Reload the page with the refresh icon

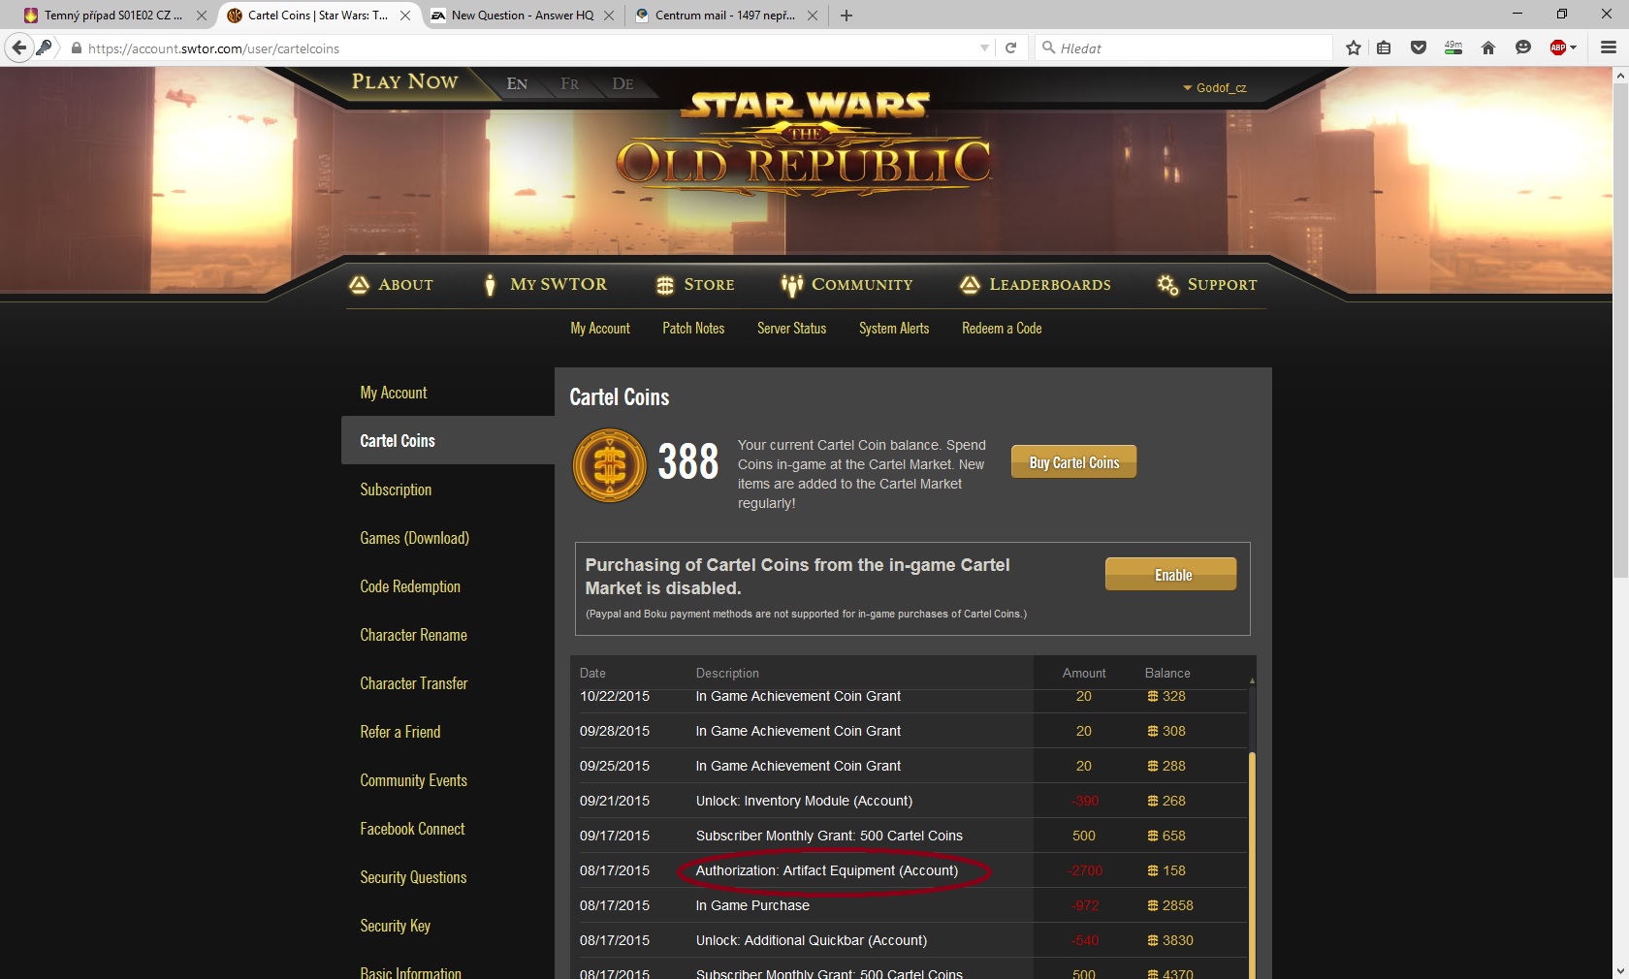click(x=1010, y=47)
